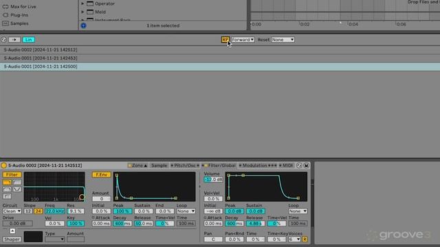
Task: Select zone S-Audio 0002 [2024-11-21 142512]
Action: 220,50
